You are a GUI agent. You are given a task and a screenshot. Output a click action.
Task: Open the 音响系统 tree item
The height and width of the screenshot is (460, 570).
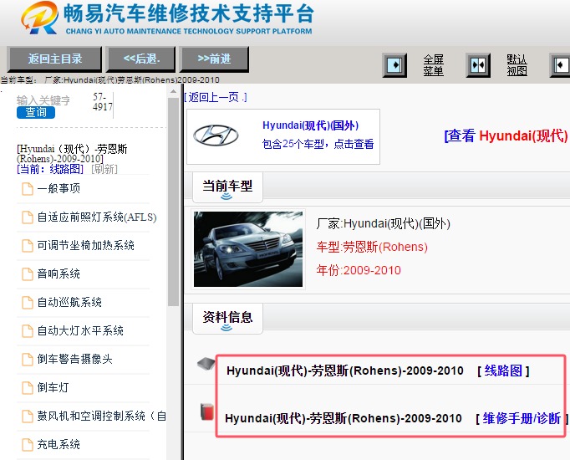click(59, 273)
